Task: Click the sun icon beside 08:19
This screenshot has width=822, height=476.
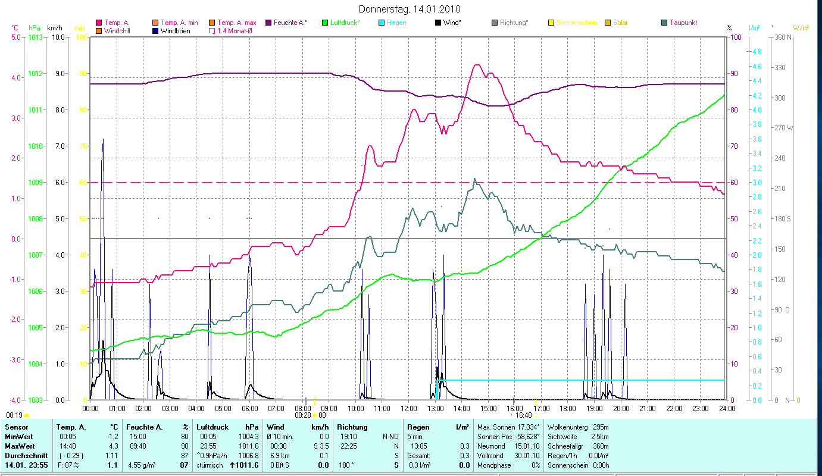Action: (x=26, y=415)
